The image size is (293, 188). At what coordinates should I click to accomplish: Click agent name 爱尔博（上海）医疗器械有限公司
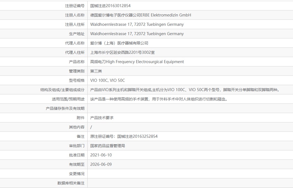click(119, 43)
